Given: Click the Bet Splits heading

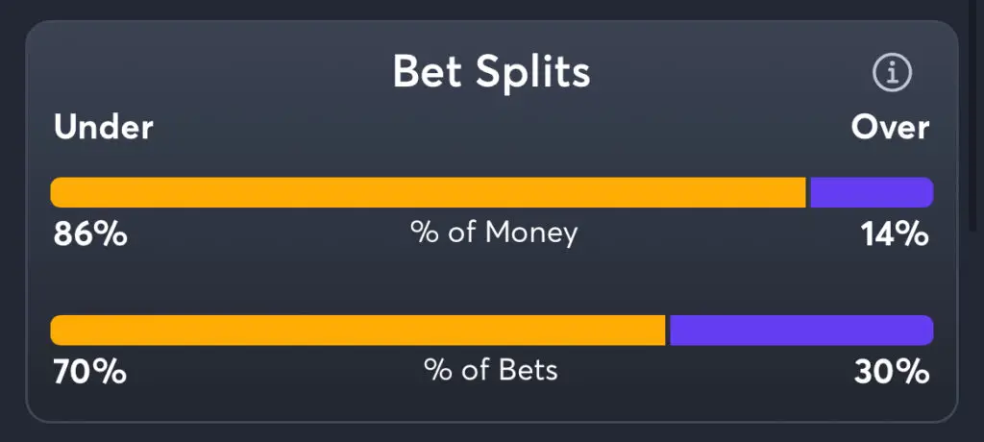Looking at the screenshot, I should (x=491, y=72).
